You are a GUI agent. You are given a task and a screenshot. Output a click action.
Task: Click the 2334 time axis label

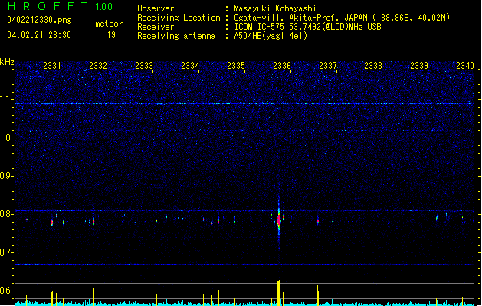190,66
